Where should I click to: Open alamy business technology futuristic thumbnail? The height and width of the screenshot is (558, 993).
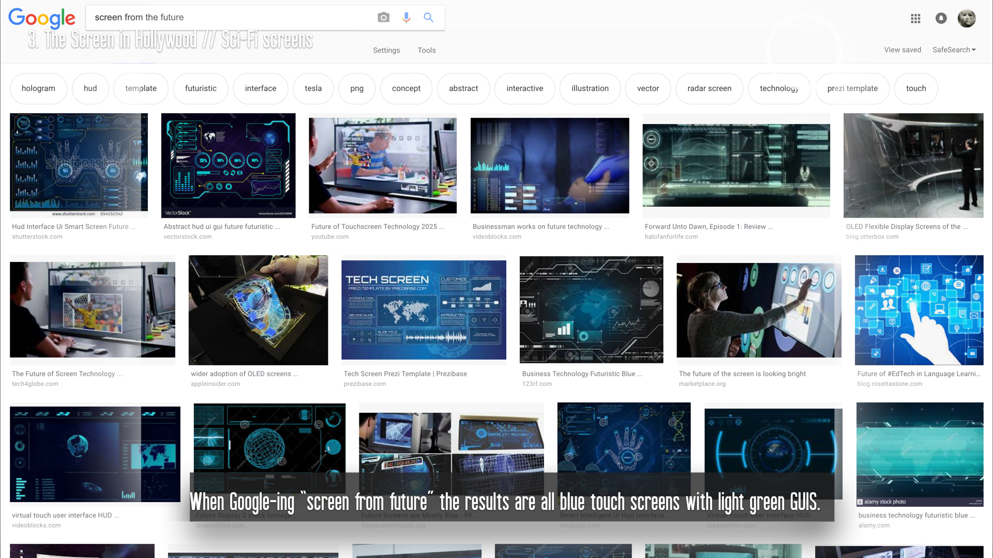pos(920,454)
